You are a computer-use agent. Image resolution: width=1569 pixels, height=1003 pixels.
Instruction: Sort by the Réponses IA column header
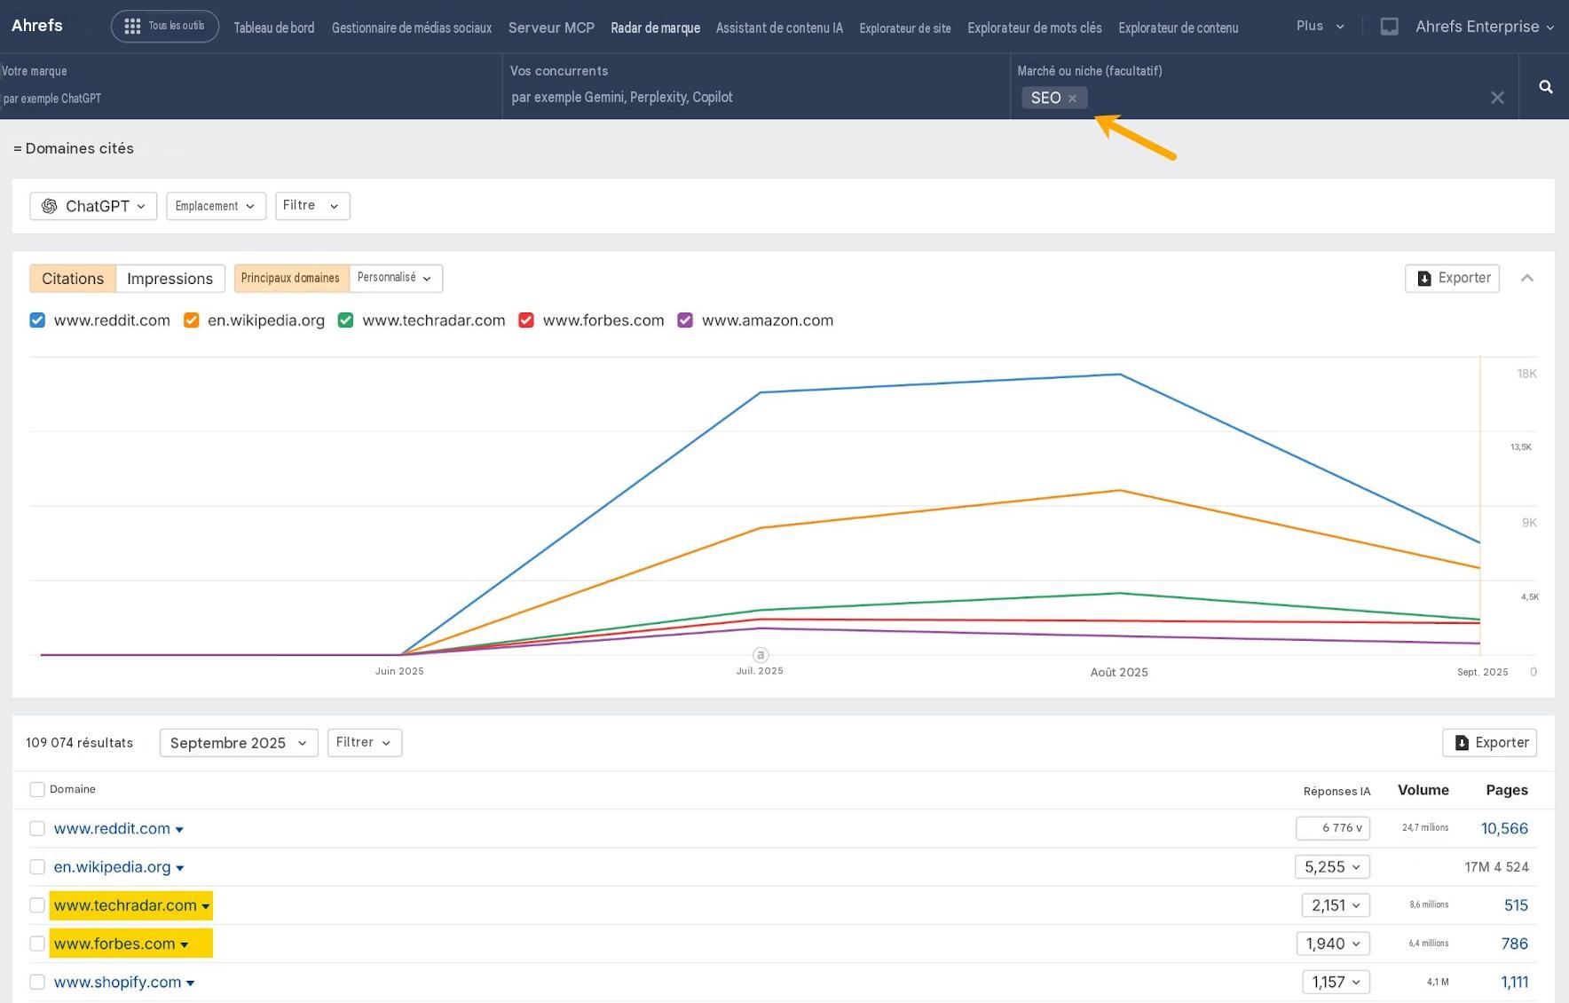(x=1336, y=791)
